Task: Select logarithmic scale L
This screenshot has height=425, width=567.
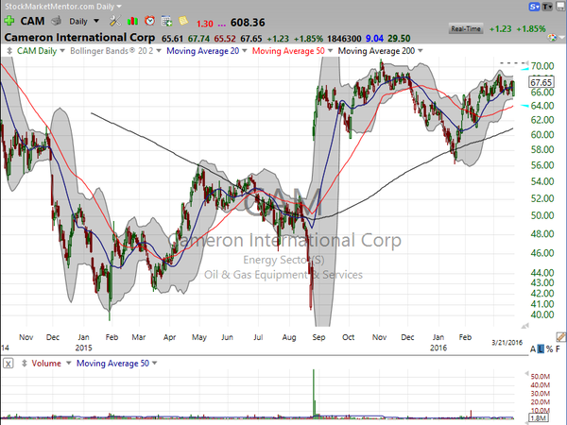Action: pos(541,349)
